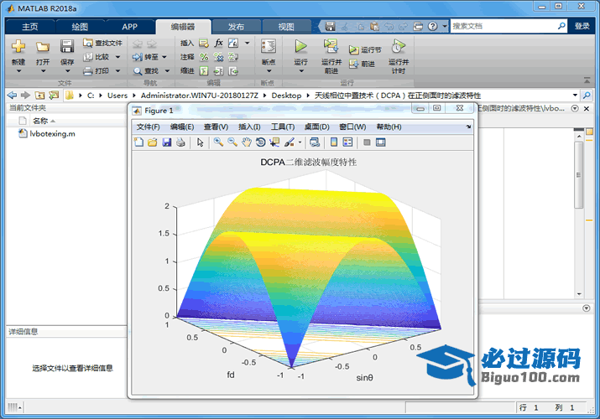Click the New (新建) file icon
The image size is (600, 419).
point(18,47)
